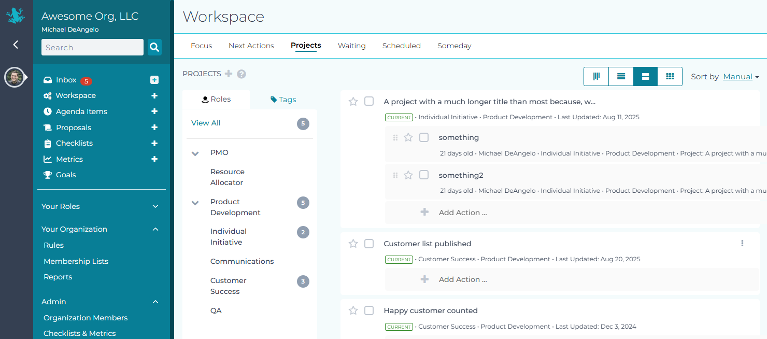Star the Customer list published project
This screenshot has height=339, width=767.
pyautogui.click(x=353, y=244)
